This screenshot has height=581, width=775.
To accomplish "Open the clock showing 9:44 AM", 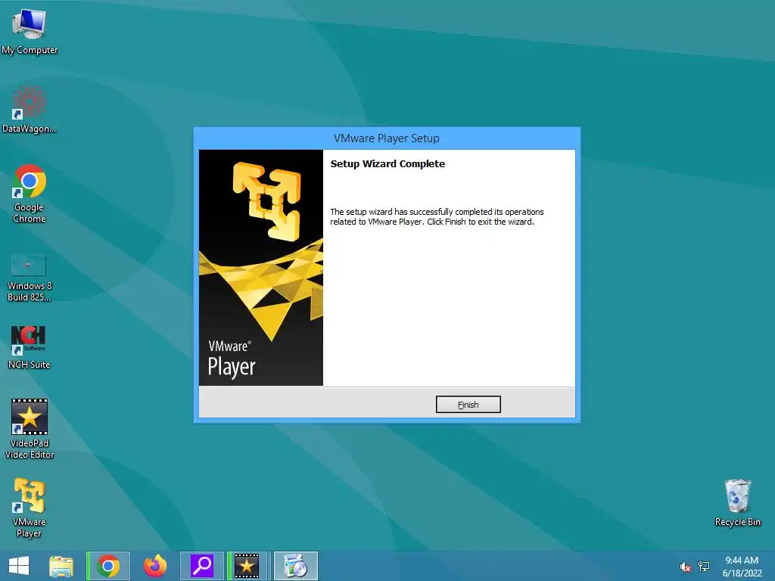I will (x=742, y=566).
